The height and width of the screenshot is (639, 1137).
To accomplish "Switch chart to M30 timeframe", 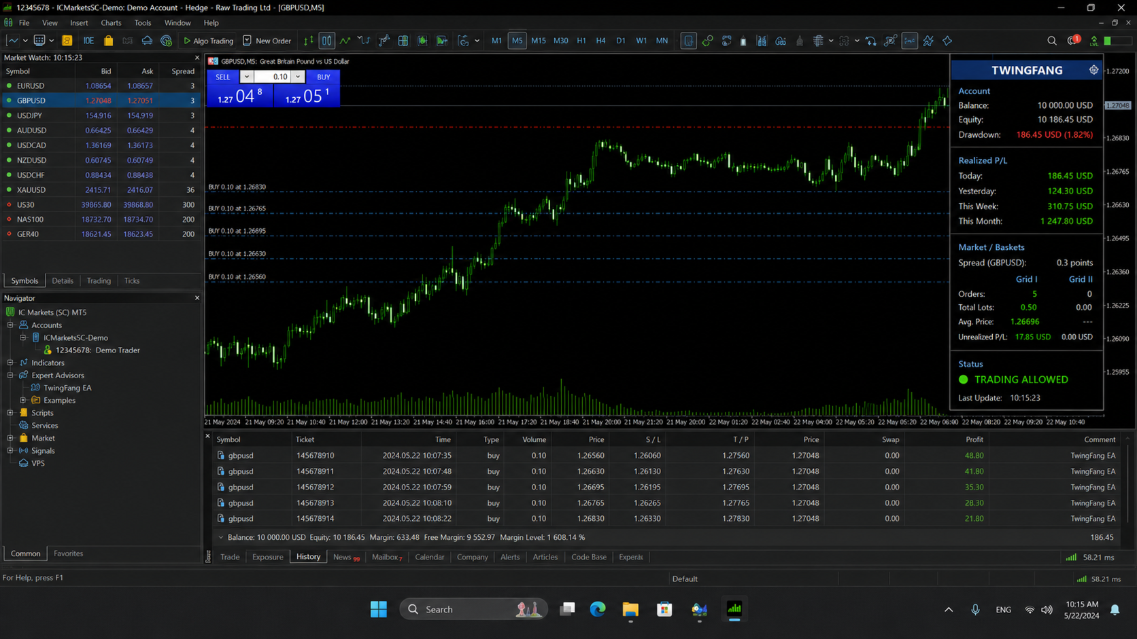I will [x=560, y=41].
